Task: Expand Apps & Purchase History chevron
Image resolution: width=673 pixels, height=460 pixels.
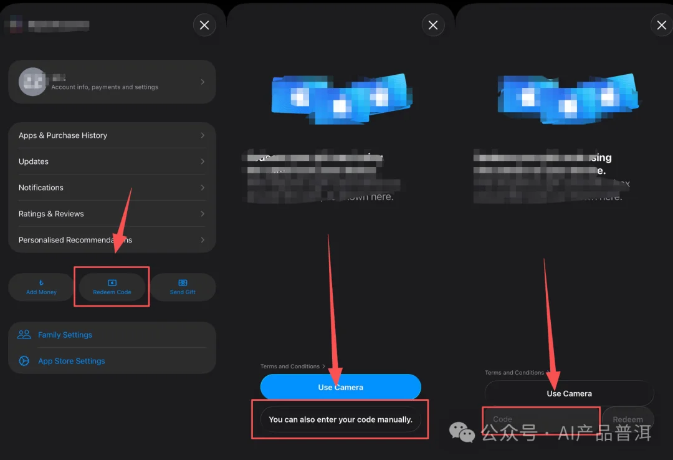Action: coord(203,135)
